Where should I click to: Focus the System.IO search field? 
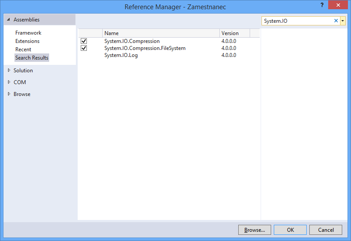point(297,21)
